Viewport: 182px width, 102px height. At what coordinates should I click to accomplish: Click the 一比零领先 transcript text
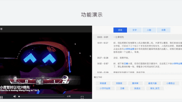119,37
